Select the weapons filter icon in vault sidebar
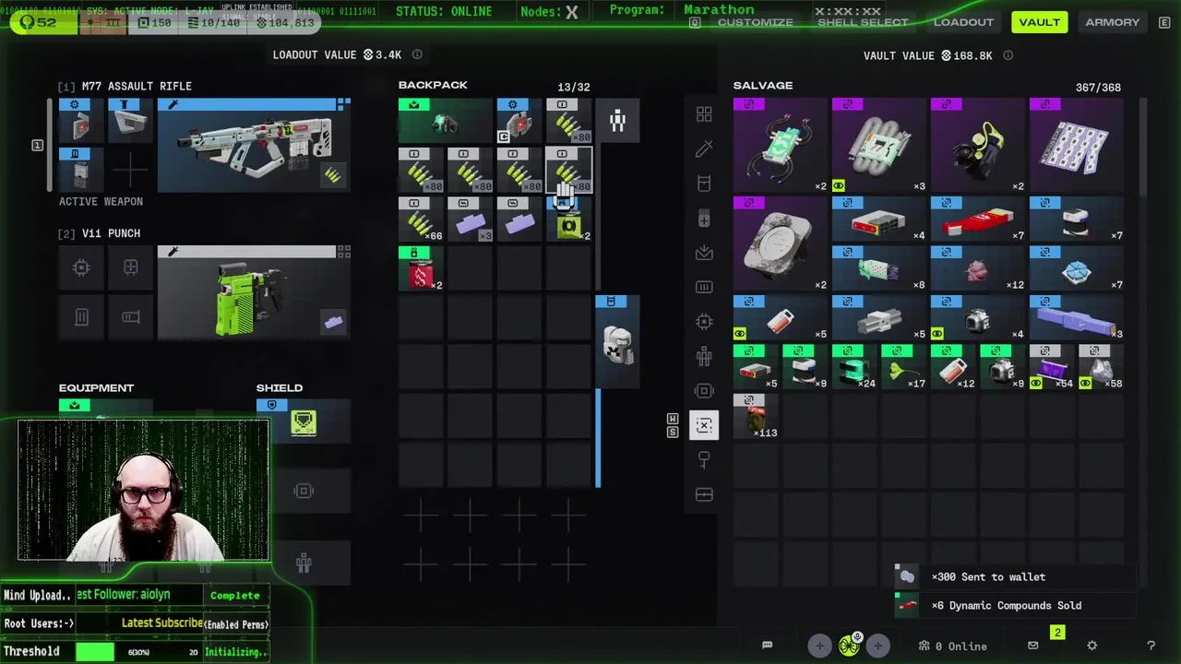The height and width of the screenshot is (664, 1181). [x=704, y=148]
